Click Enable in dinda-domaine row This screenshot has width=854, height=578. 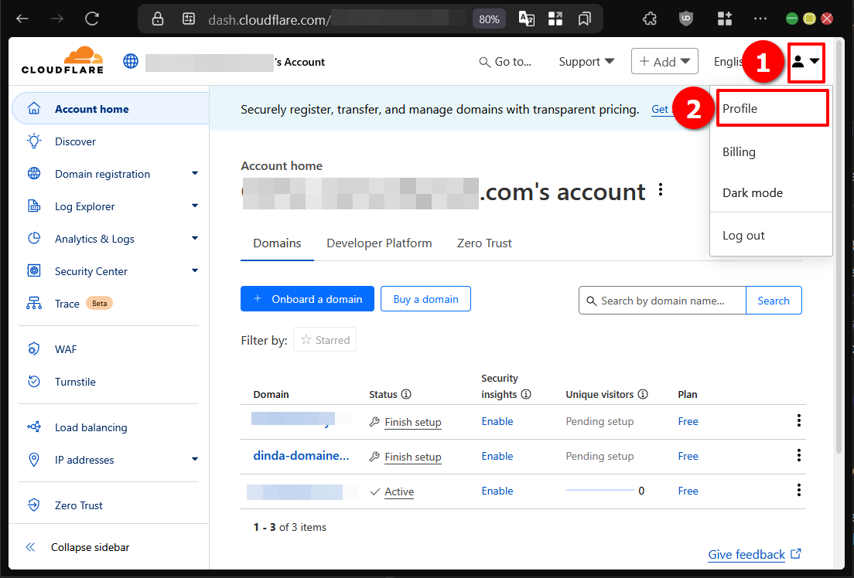coord(497,456)
